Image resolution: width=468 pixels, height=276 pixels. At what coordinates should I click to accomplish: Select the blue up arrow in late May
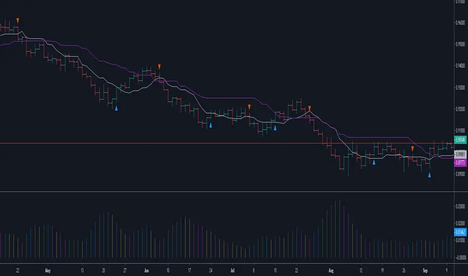[x=116, y=107]
